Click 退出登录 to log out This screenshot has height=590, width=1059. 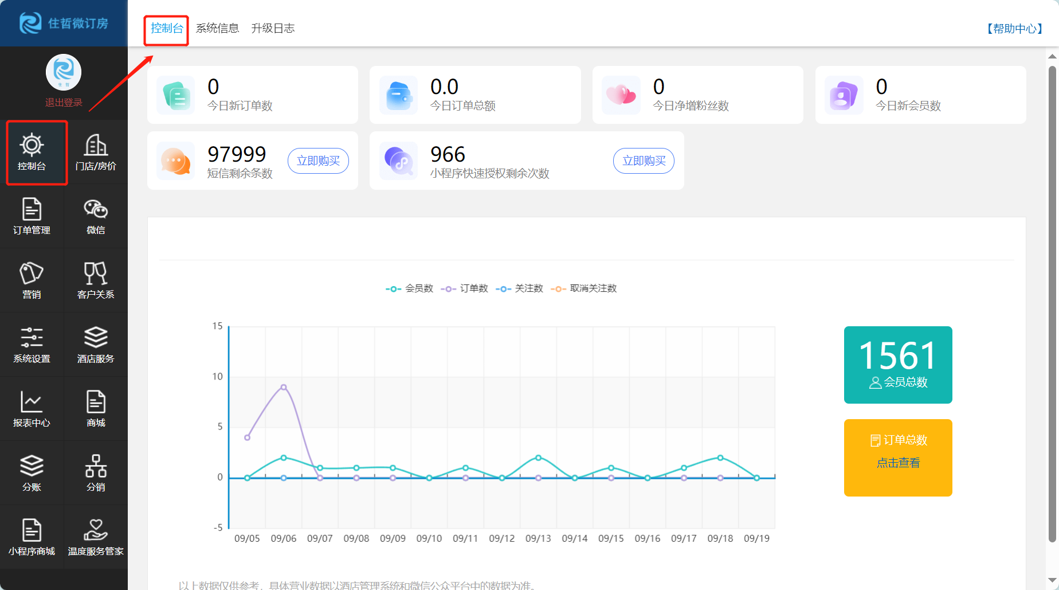64,103
